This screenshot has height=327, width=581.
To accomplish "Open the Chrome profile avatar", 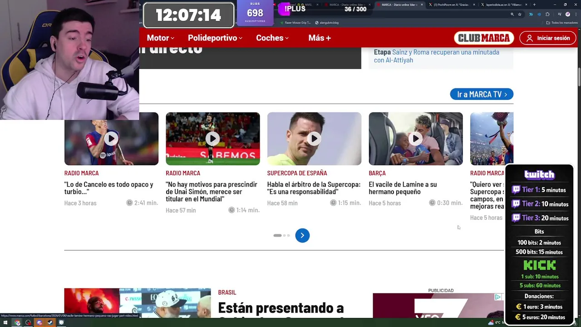I will point(568,15).
